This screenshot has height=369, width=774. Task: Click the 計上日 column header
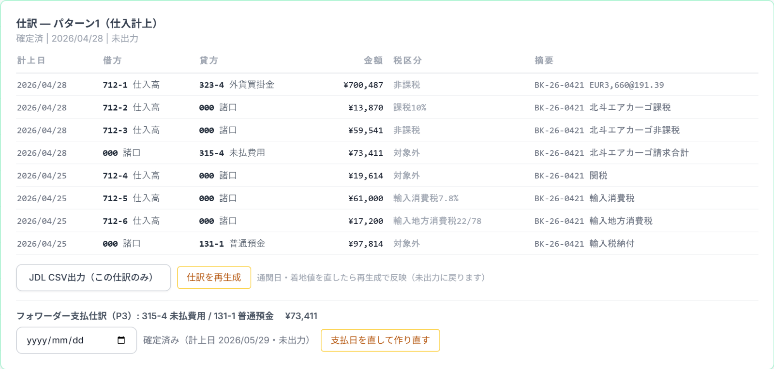click(31, 60)
